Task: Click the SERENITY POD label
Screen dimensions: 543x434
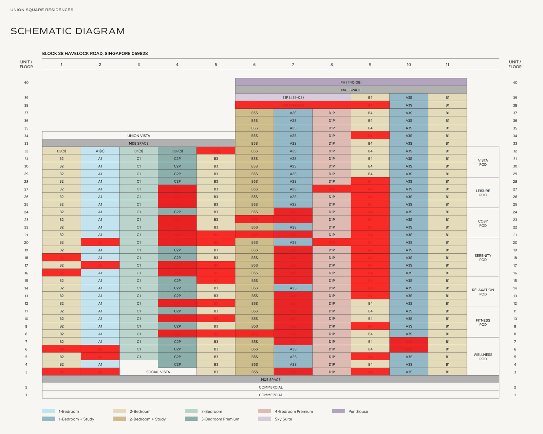Action: tap(483, 258)
